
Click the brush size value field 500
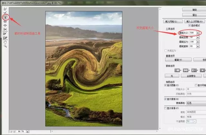click(x=193, y=33)
